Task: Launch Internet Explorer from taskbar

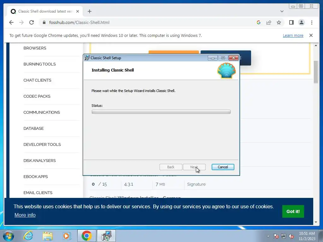Action: pos(28,236)
